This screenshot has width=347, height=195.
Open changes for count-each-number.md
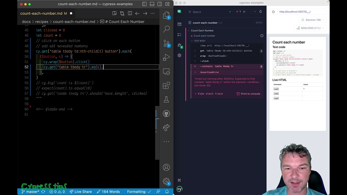tap(122, 13)
